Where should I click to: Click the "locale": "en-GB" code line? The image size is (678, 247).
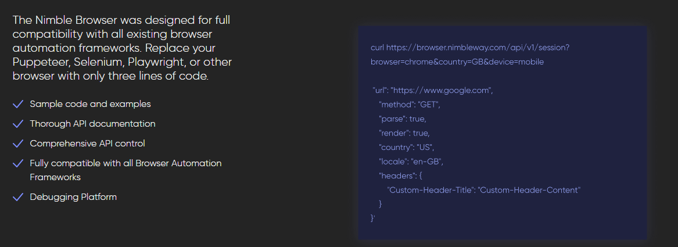point(411,161)
